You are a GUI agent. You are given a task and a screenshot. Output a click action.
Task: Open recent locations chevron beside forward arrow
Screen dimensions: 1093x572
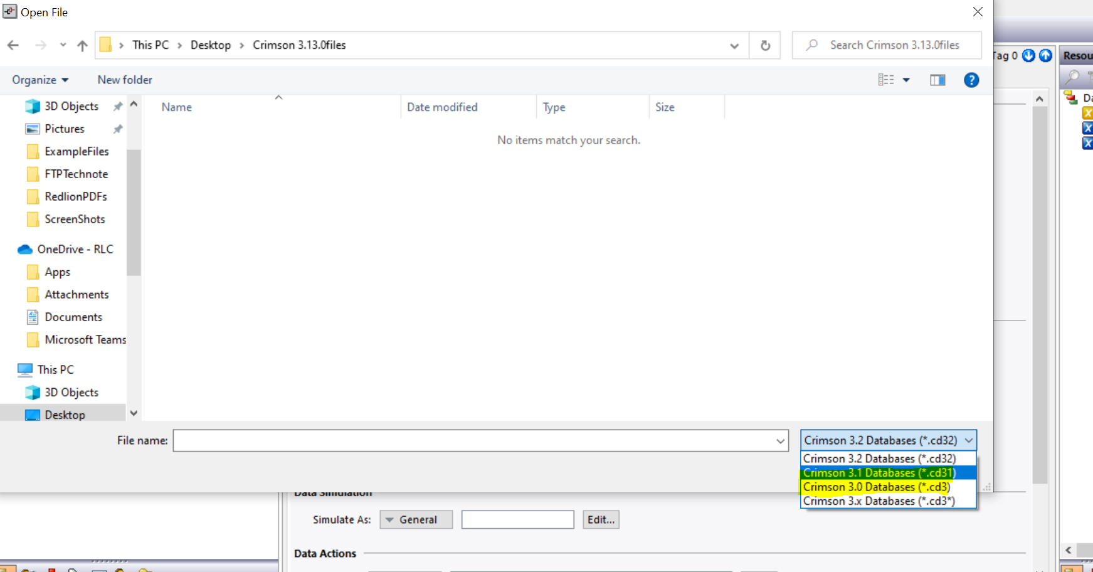pyautogui.click(x=63, y=45)
